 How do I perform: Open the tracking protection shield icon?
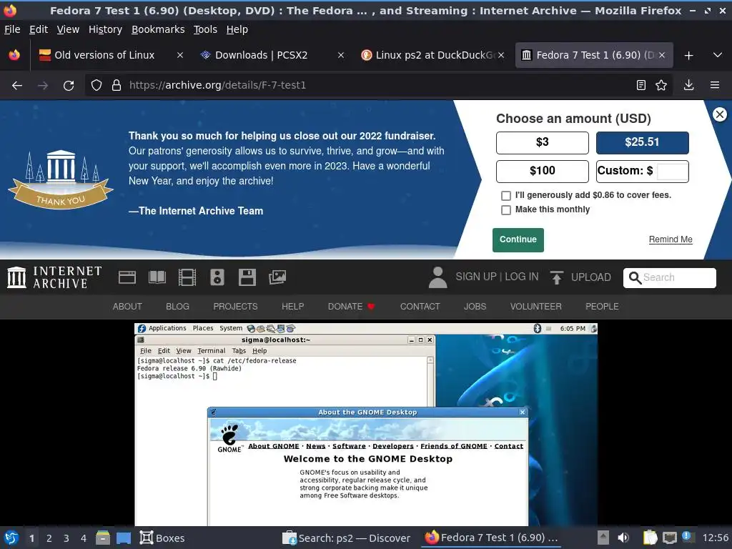97,85
